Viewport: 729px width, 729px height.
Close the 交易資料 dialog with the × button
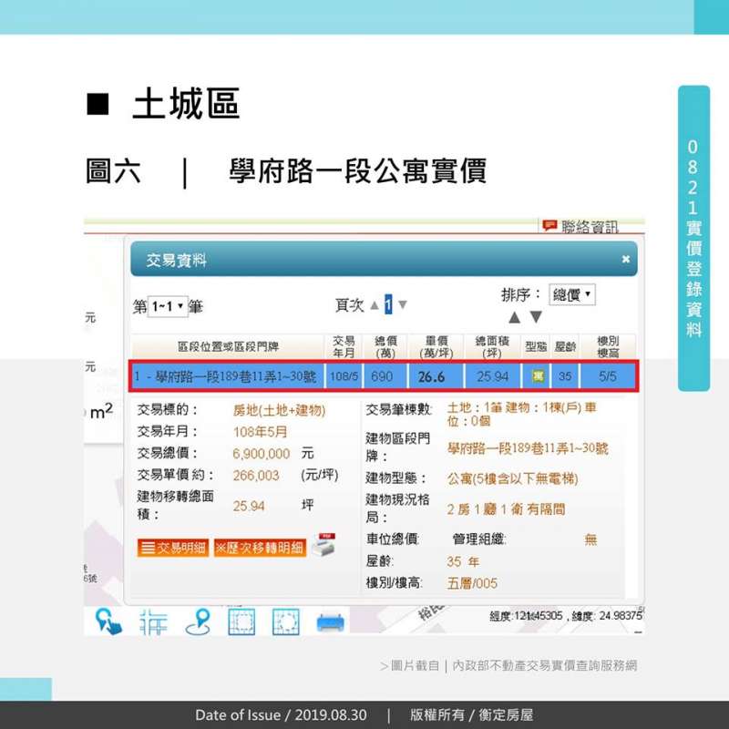tap(625, 259)
